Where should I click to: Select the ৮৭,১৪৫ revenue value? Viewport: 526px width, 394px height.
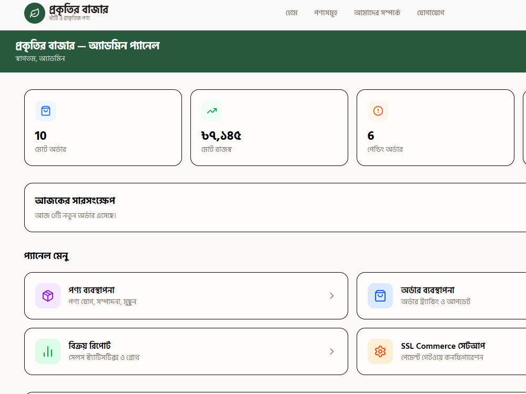[x=221, y=136]
